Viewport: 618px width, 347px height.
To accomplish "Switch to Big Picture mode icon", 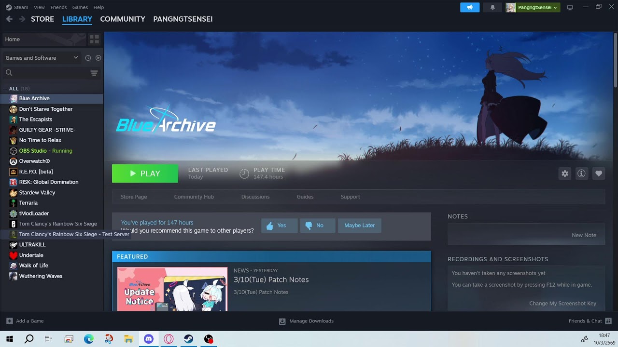I will point(570,7).
